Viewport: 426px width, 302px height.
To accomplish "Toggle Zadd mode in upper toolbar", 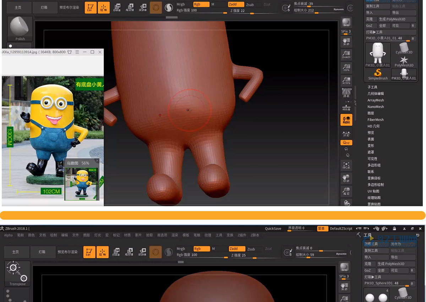I will [x=236, y=4].
